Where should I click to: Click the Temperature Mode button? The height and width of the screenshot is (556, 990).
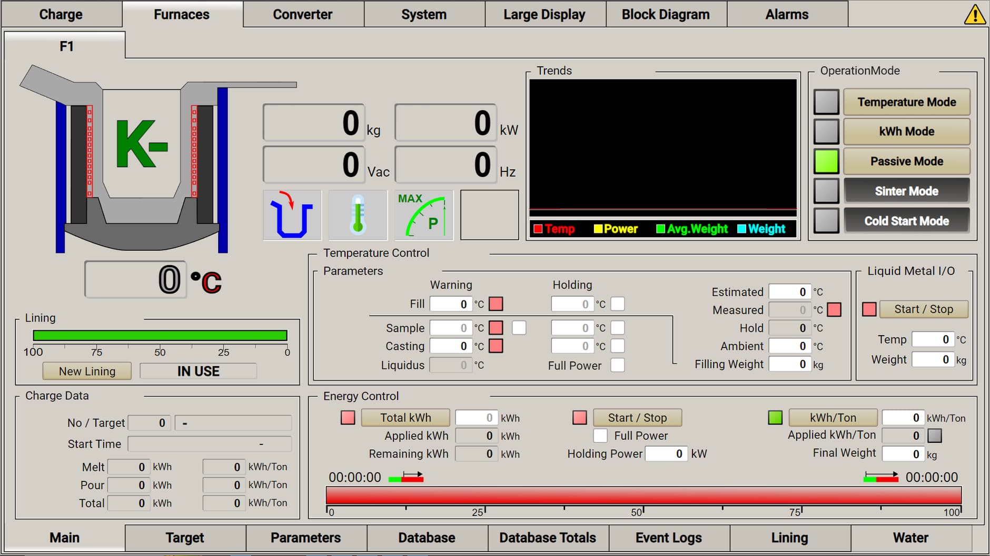(907, 102)
